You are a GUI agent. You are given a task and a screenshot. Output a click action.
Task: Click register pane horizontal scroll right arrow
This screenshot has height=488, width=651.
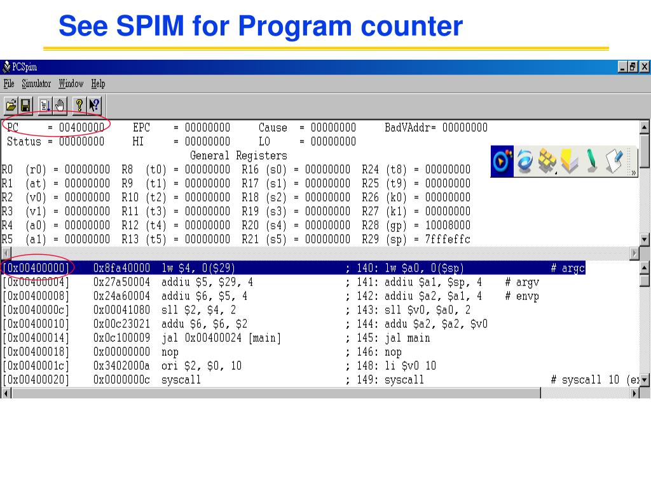pyautogui.click(x=634, y=253)
